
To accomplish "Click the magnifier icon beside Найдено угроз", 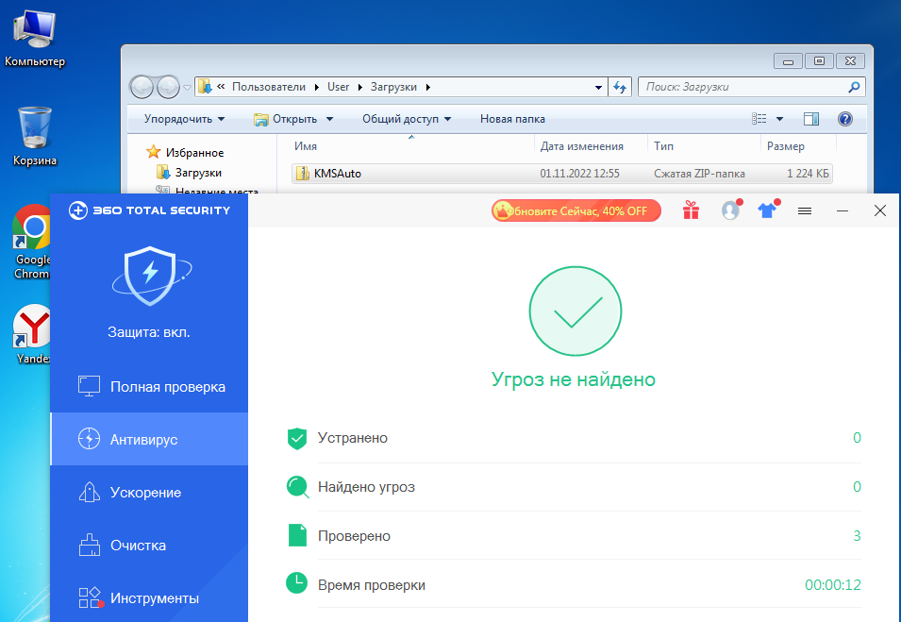I will pos(297,487).
